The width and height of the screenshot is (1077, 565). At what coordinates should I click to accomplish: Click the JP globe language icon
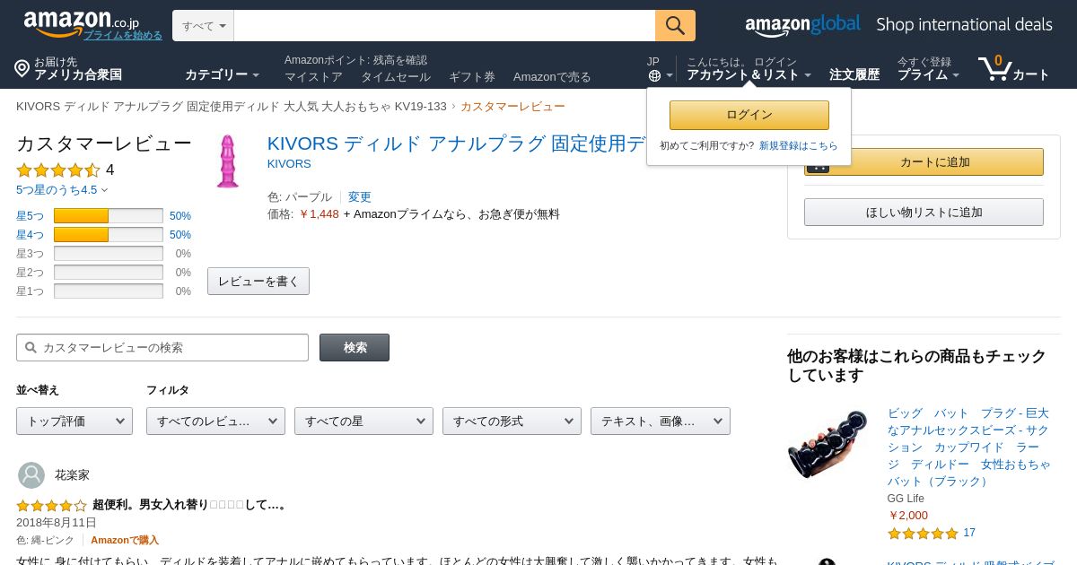pos(654,76)
